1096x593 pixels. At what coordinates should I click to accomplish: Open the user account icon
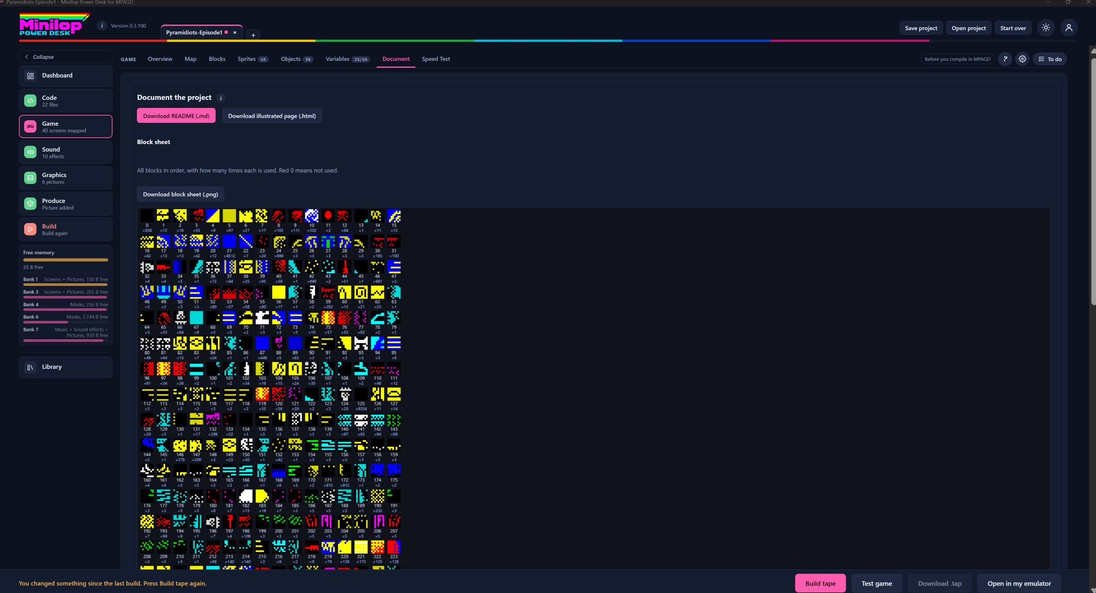1069,28
